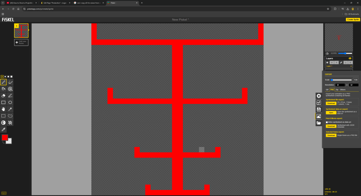Open the Resize canvas panel
This screenshot has width=361, height=196.
[x=319, y=103]
